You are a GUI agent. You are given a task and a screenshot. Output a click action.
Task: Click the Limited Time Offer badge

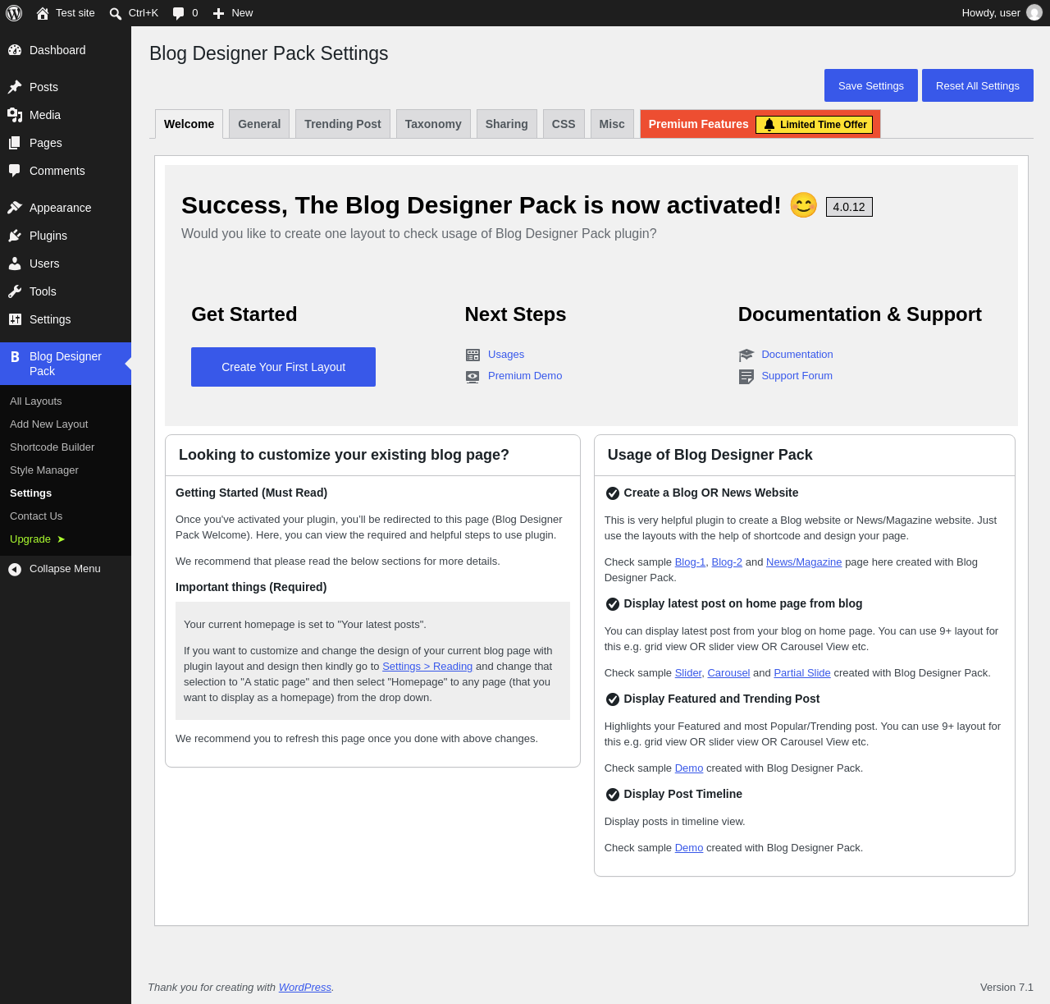click(815, 125)
